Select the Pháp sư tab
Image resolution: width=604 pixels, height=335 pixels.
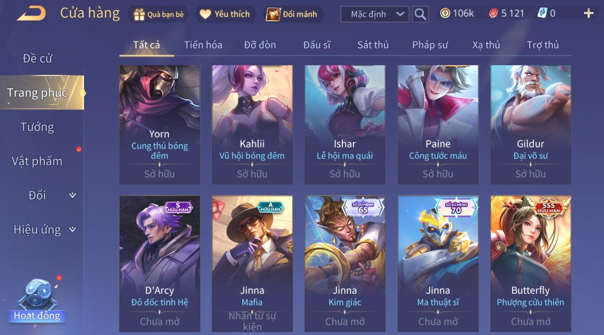pyautogui.click(x=430, y=45)
